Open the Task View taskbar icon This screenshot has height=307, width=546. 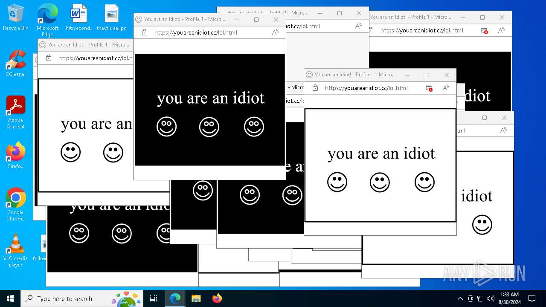tap(154, 298)
